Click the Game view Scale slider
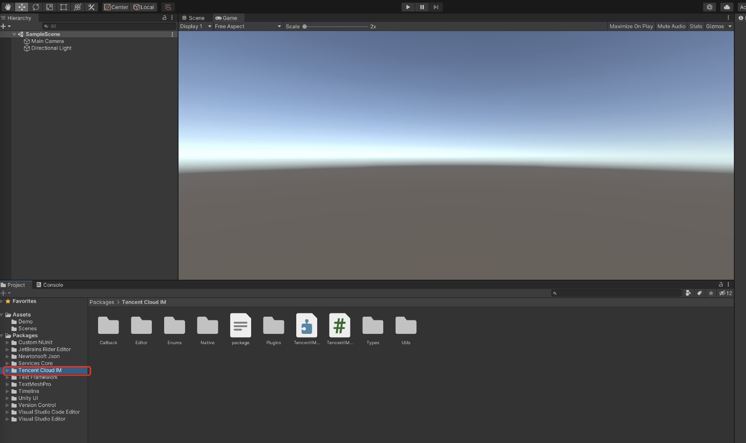 (x=336, y=26)
